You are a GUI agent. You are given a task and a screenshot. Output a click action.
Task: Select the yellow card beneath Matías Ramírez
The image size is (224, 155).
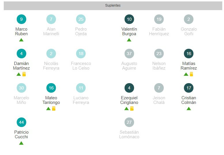tap(191, 74)
